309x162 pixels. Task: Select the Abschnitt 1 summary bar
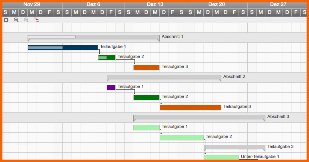tap(93, 37)
